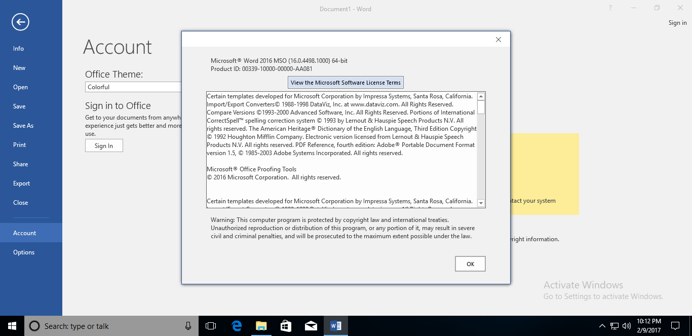Viewport: 692px width, 336px height.
Task: Choose Save in the Backstage sidebar
Action: click(x=31, y=106)
